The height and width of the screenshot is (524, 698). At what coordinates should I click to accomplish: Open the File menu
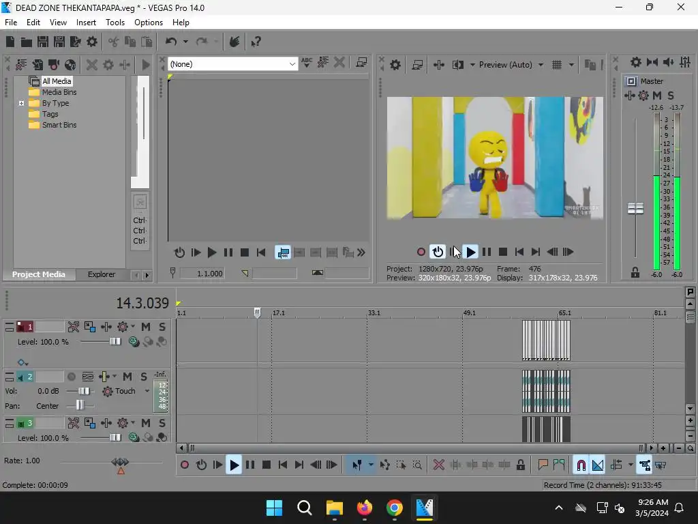click(x=11, y=23)
